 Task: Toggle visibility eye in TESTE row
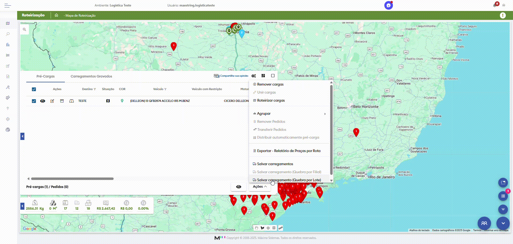point(43,101)
